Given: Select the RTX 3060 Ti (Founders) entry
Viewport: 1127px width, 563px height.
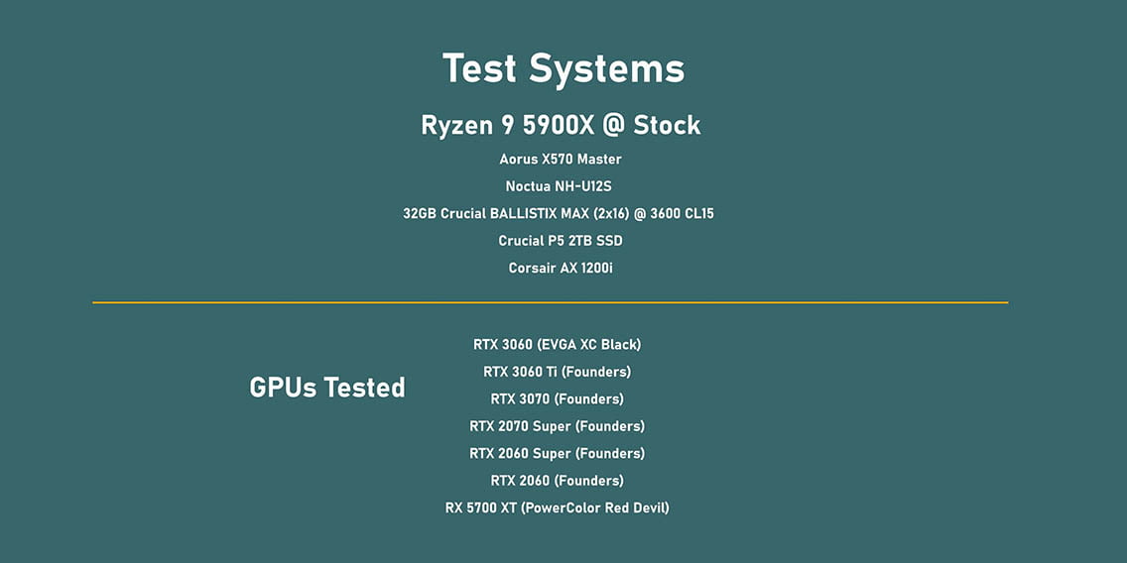Looking at the screenshot, I should [x=557, y=372].
